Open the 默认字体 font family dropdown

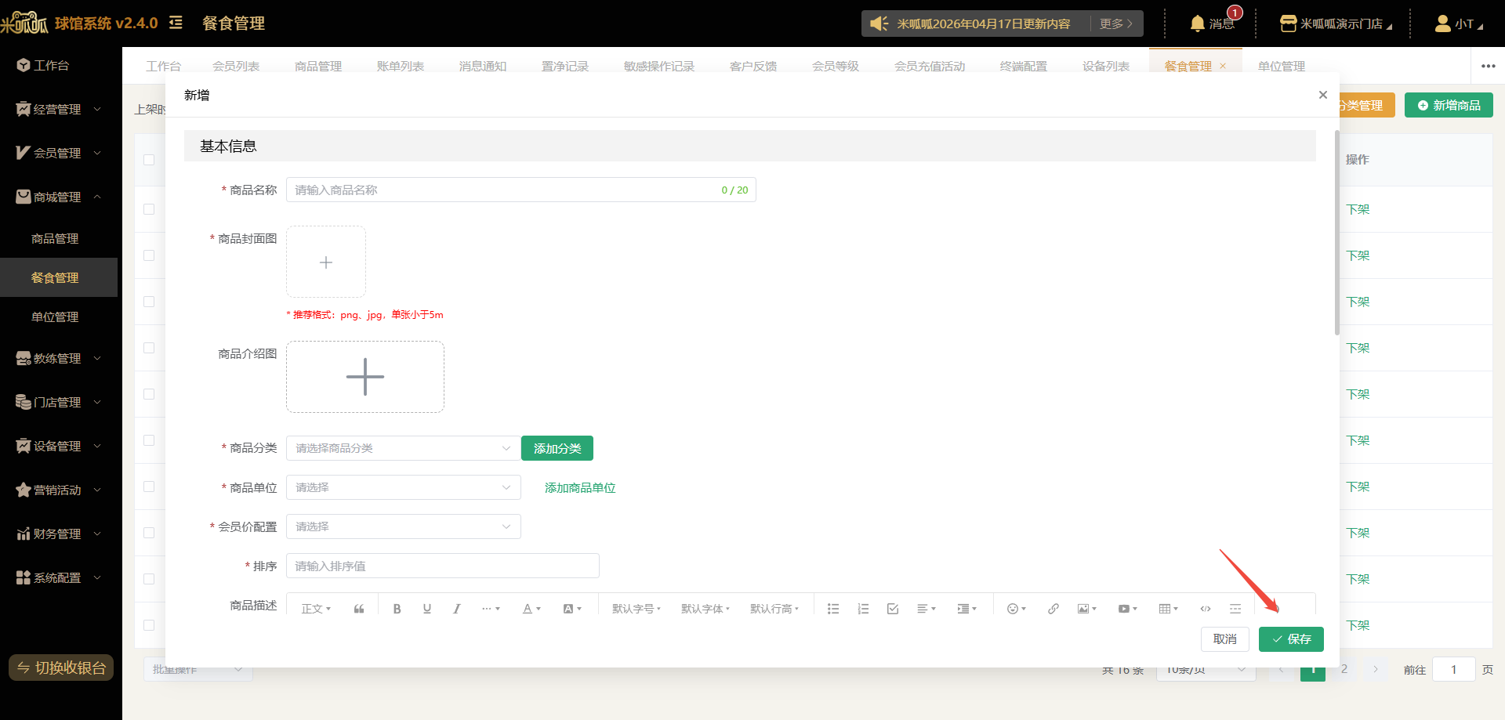(705, 609)
